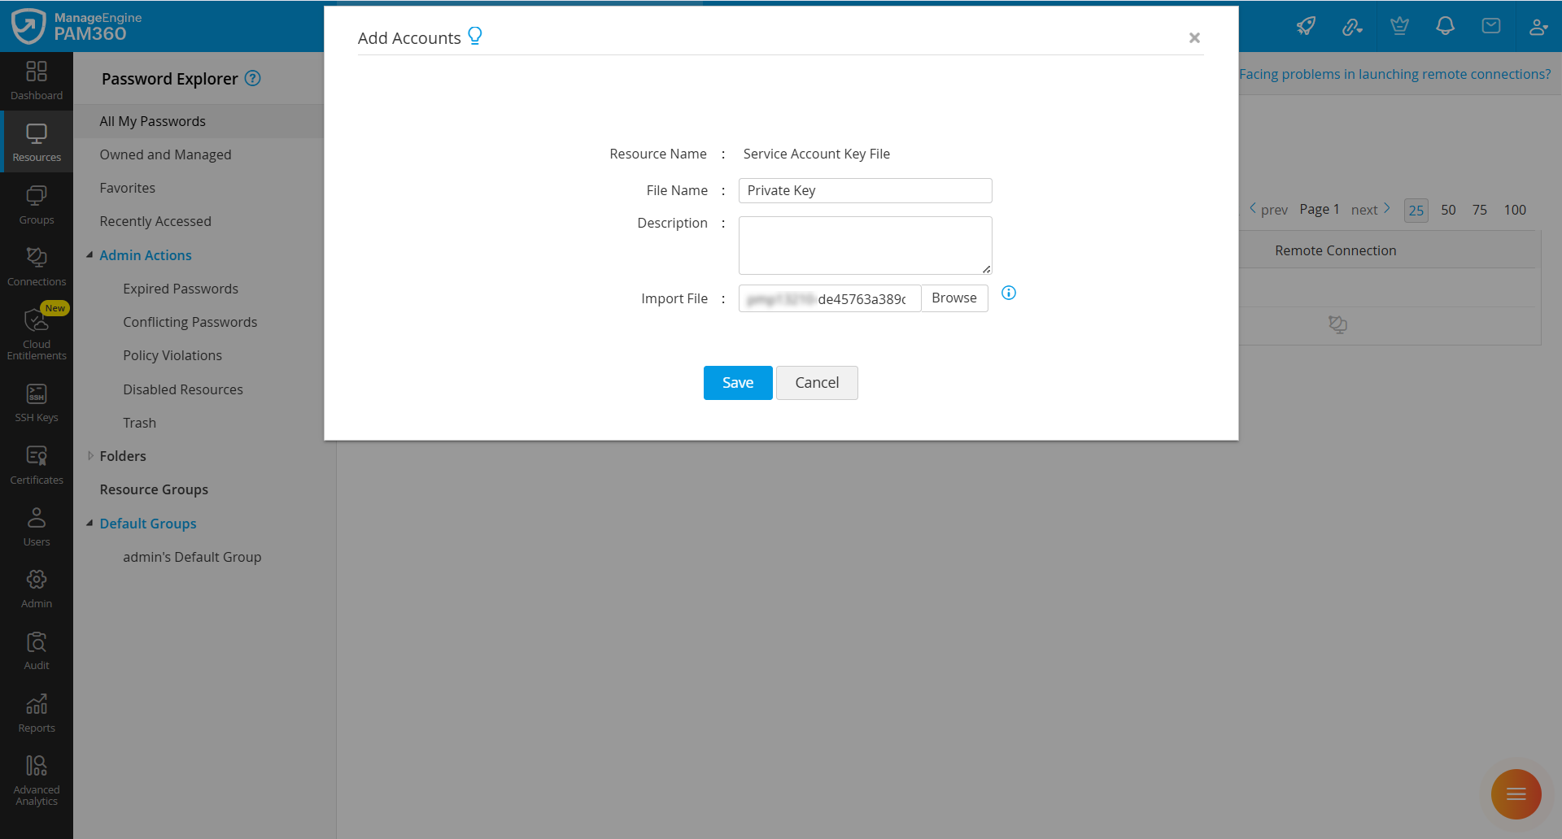1562x839 pixels.
Task: Click the info icon beside Import File
Action: 1009,293
